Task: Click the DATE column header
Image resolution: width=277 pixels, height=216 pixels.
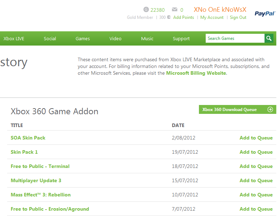Action: (178, 125)
